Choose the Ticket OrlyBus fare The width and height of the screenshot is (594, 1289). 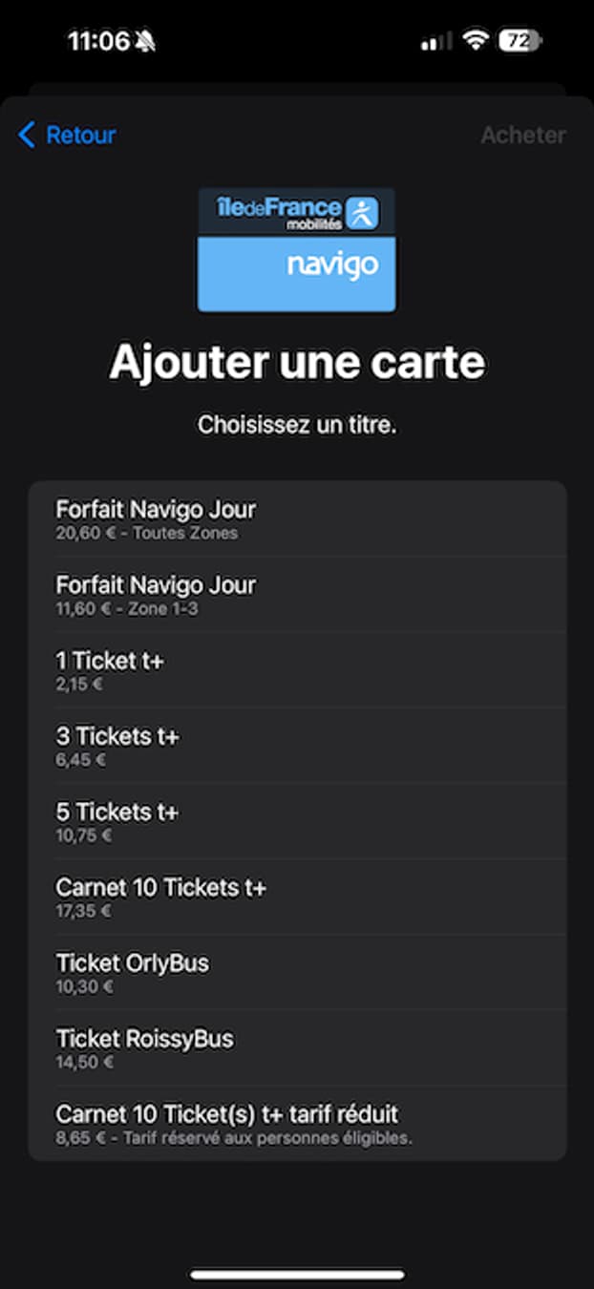(296, 972)
